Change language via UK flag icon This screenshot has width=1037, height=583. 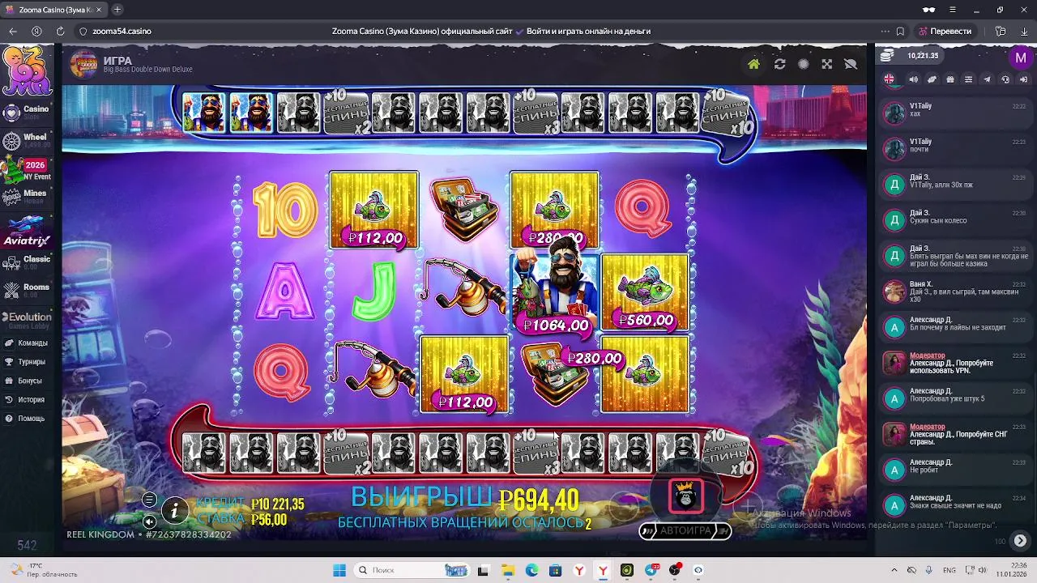point(890,79)
